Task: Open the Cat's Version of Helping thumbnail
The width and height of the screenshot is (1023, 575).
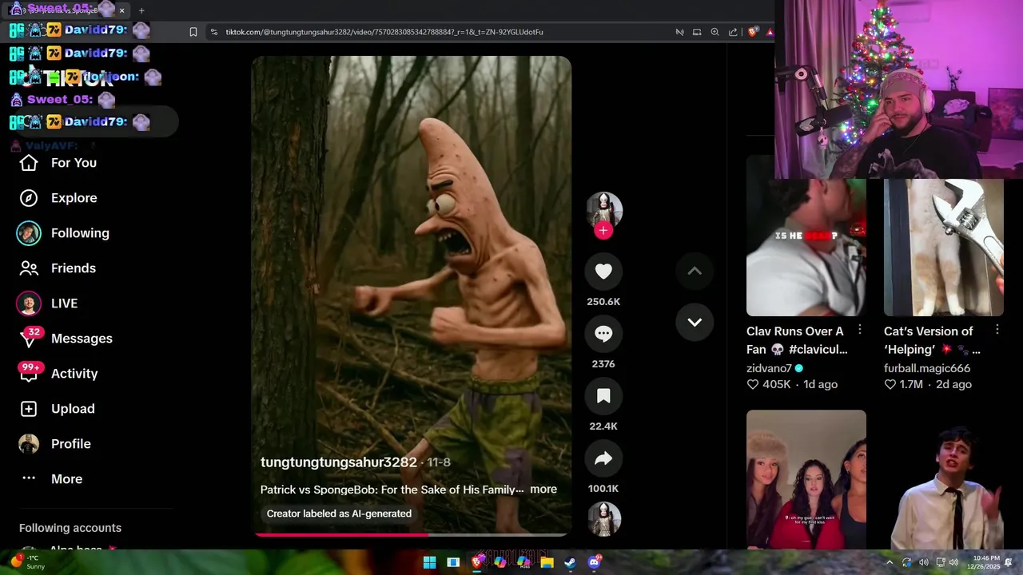Action: pos(943,248)
